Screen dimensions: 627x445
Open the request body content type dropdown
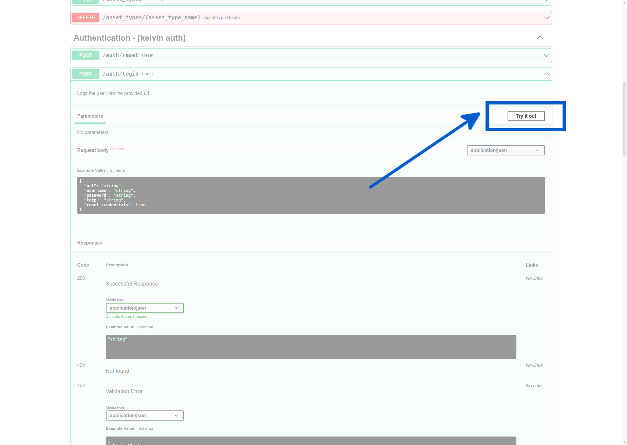[505, 150]
